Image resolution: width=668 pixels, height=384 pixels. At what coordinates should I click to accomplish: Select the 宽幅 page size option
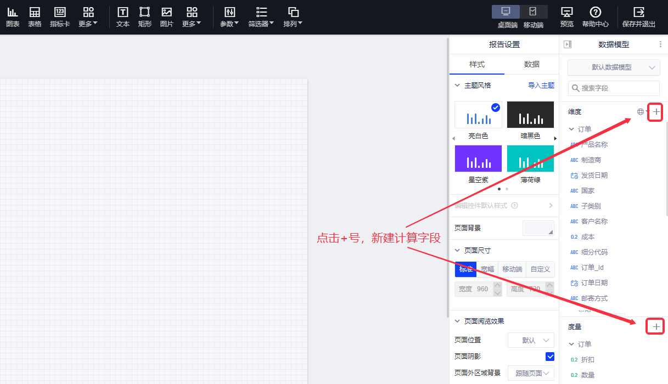pyautogui.click(x=487, y=269)
